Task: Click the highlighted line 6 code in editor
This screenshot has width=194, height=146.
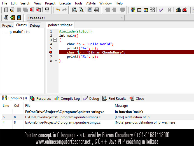Action: [126, 52]
